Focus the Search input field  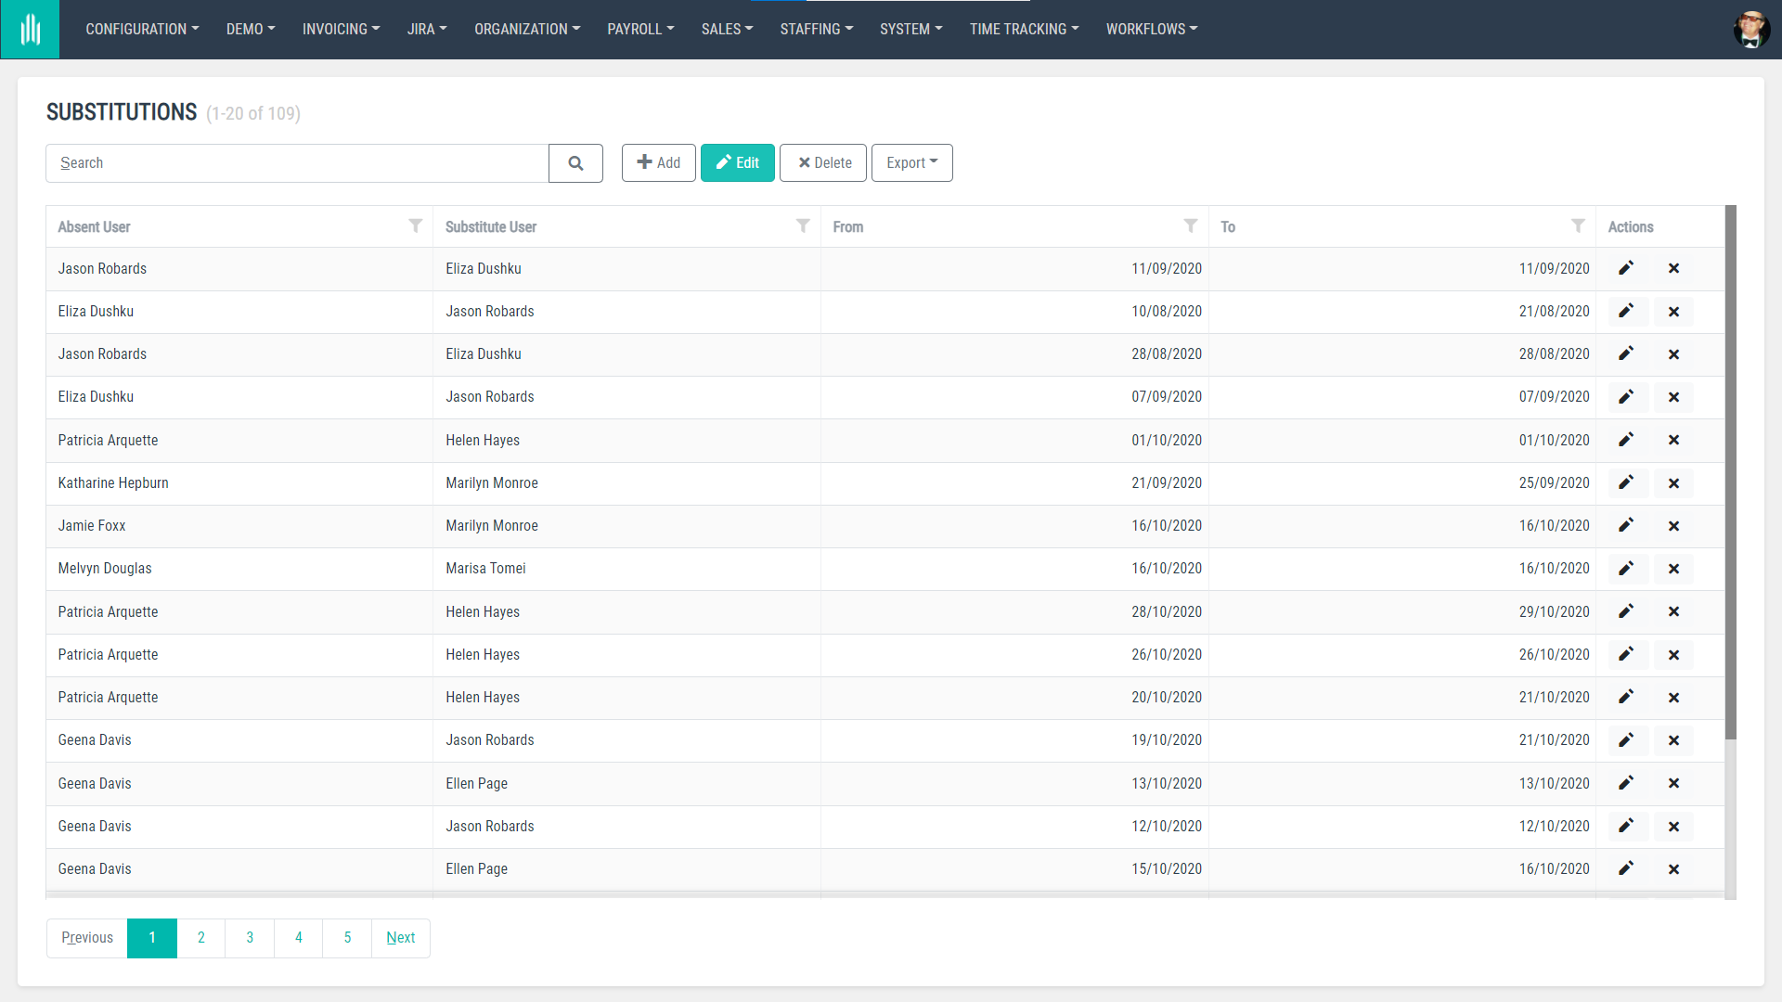(297, 163)
